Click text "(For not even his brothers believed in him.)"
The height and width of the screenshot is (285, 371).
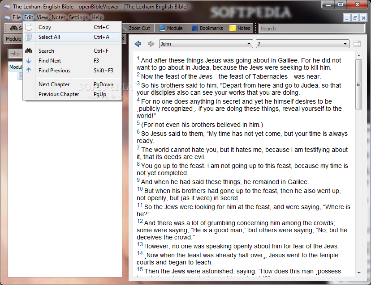(202, 125)
